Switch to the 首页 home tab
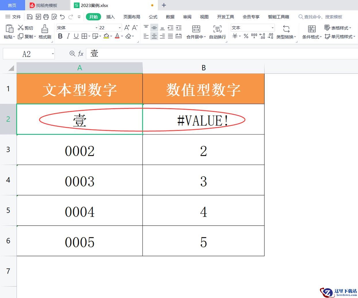 [x=12, y=5]
